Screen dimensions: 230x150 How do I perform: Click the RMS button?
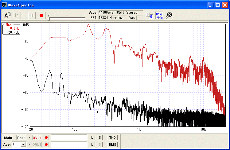(x=112, y=145)
